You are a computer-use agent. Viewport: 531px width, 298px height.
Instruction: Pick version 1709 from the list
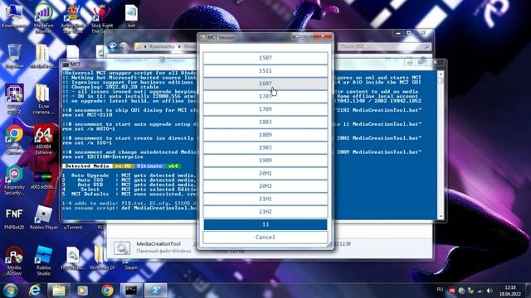[265, 109]
